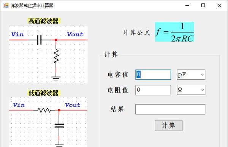This screenshot has width=228, height=147.
Task: Click the window title 滤波器截止频率计算器
Action: click(x=32, y=6)
